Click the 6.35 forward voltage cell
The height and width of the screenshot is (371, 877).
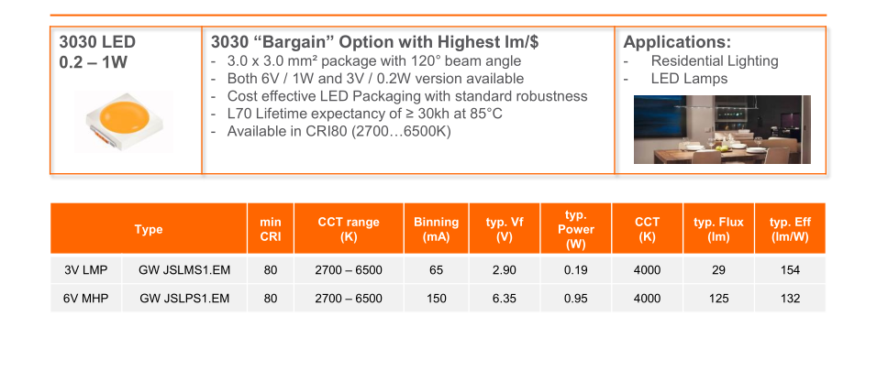tap(505, 299)
